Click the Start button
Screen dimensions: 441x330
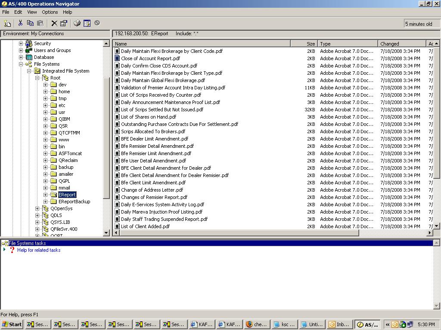[12, 324]
